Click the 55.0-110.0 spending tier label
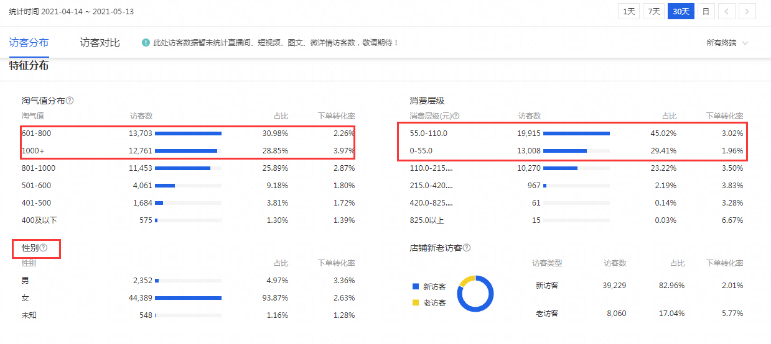This screenshot has height=344, width=771. [428, 134]
